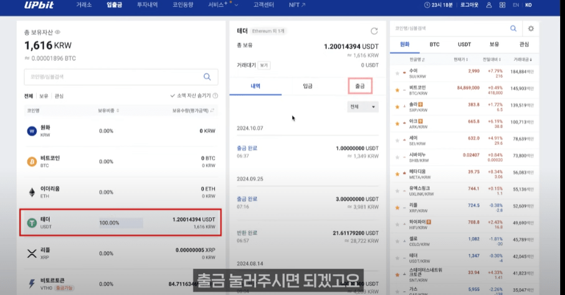Toggle favorite star for 수이 SUI/KRW
Screen dimensions: 565x295
[x=397, y=73]
